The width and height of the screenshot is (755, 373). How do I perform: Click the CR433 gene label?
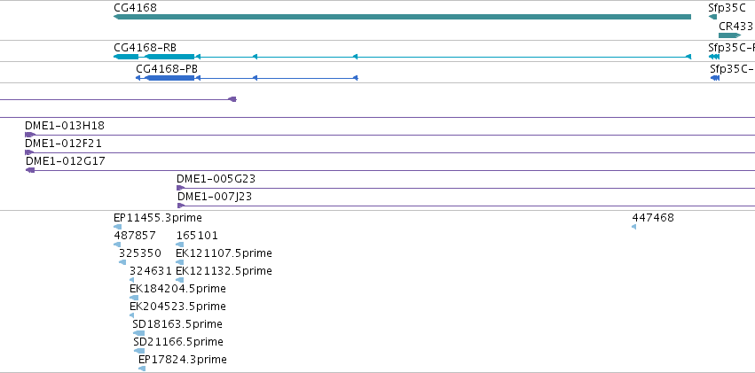(735, 27)
